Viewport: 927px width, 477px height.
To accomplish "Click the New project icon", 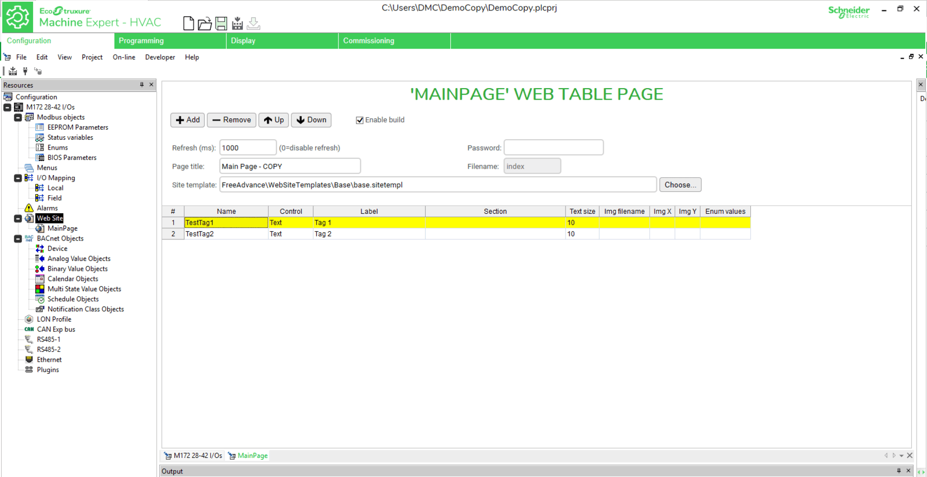I will (188, 23).
